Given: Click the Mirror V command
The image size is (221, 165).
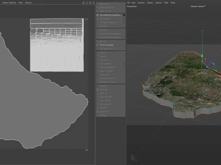Looking at the screenshot, I should point(110,56).
